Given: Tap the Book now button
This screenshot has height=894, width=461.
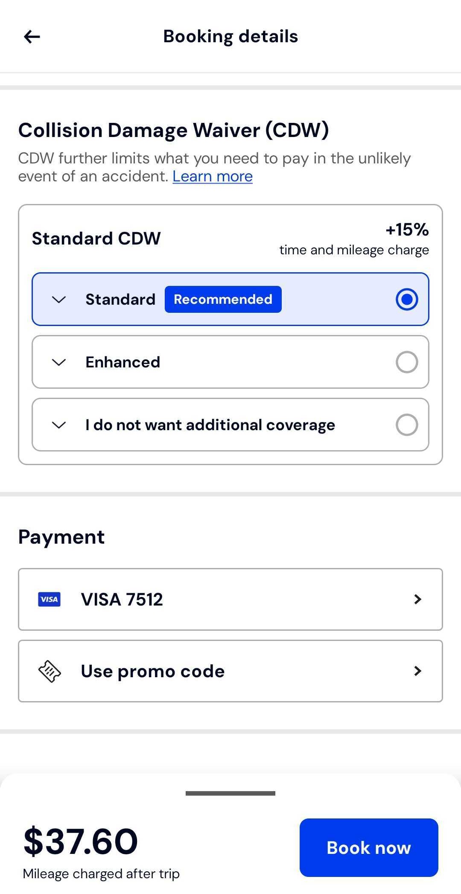Looking at the screenshot, I should (369, 847).
